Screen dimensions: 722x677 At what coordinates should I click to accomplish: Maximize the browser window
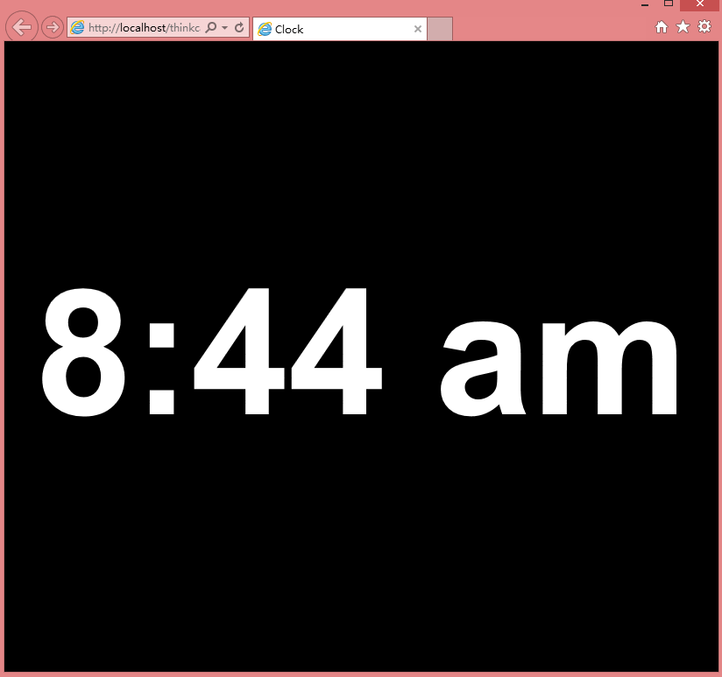pyautogui.click(x=669, y=4)
